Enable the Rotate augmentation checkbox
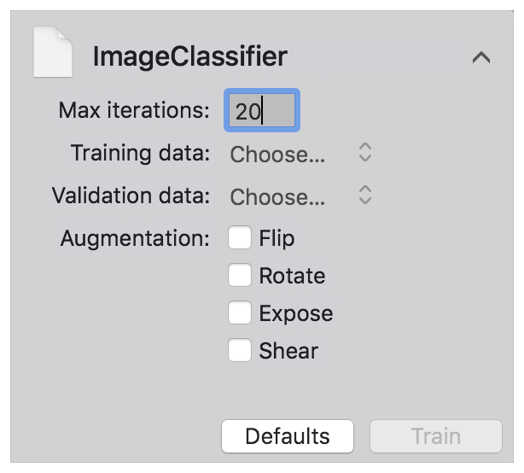This screenshot has width=524, height=473. pyautogui.click(x=240, y=276)
